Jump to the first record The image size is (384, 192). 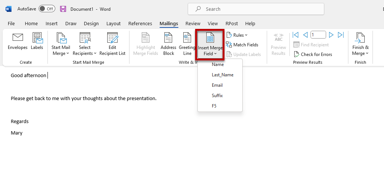(296, 35)
